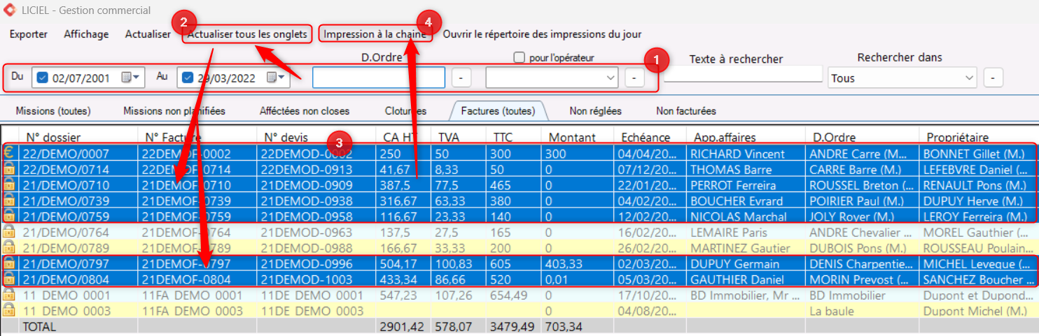Click 'Impression à la chaîne'
Screen dimensions: 1039x336
[375, 34]
